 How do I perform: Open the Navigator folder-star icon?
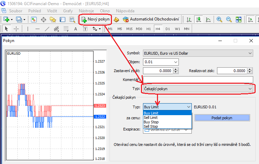(53, 19)
